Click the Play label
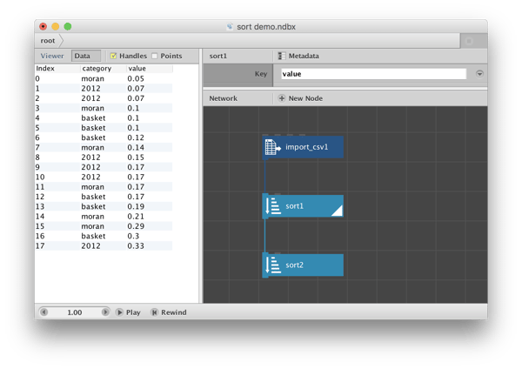The width and height of the screenshot is (522, 369). (x=133, y=312)
